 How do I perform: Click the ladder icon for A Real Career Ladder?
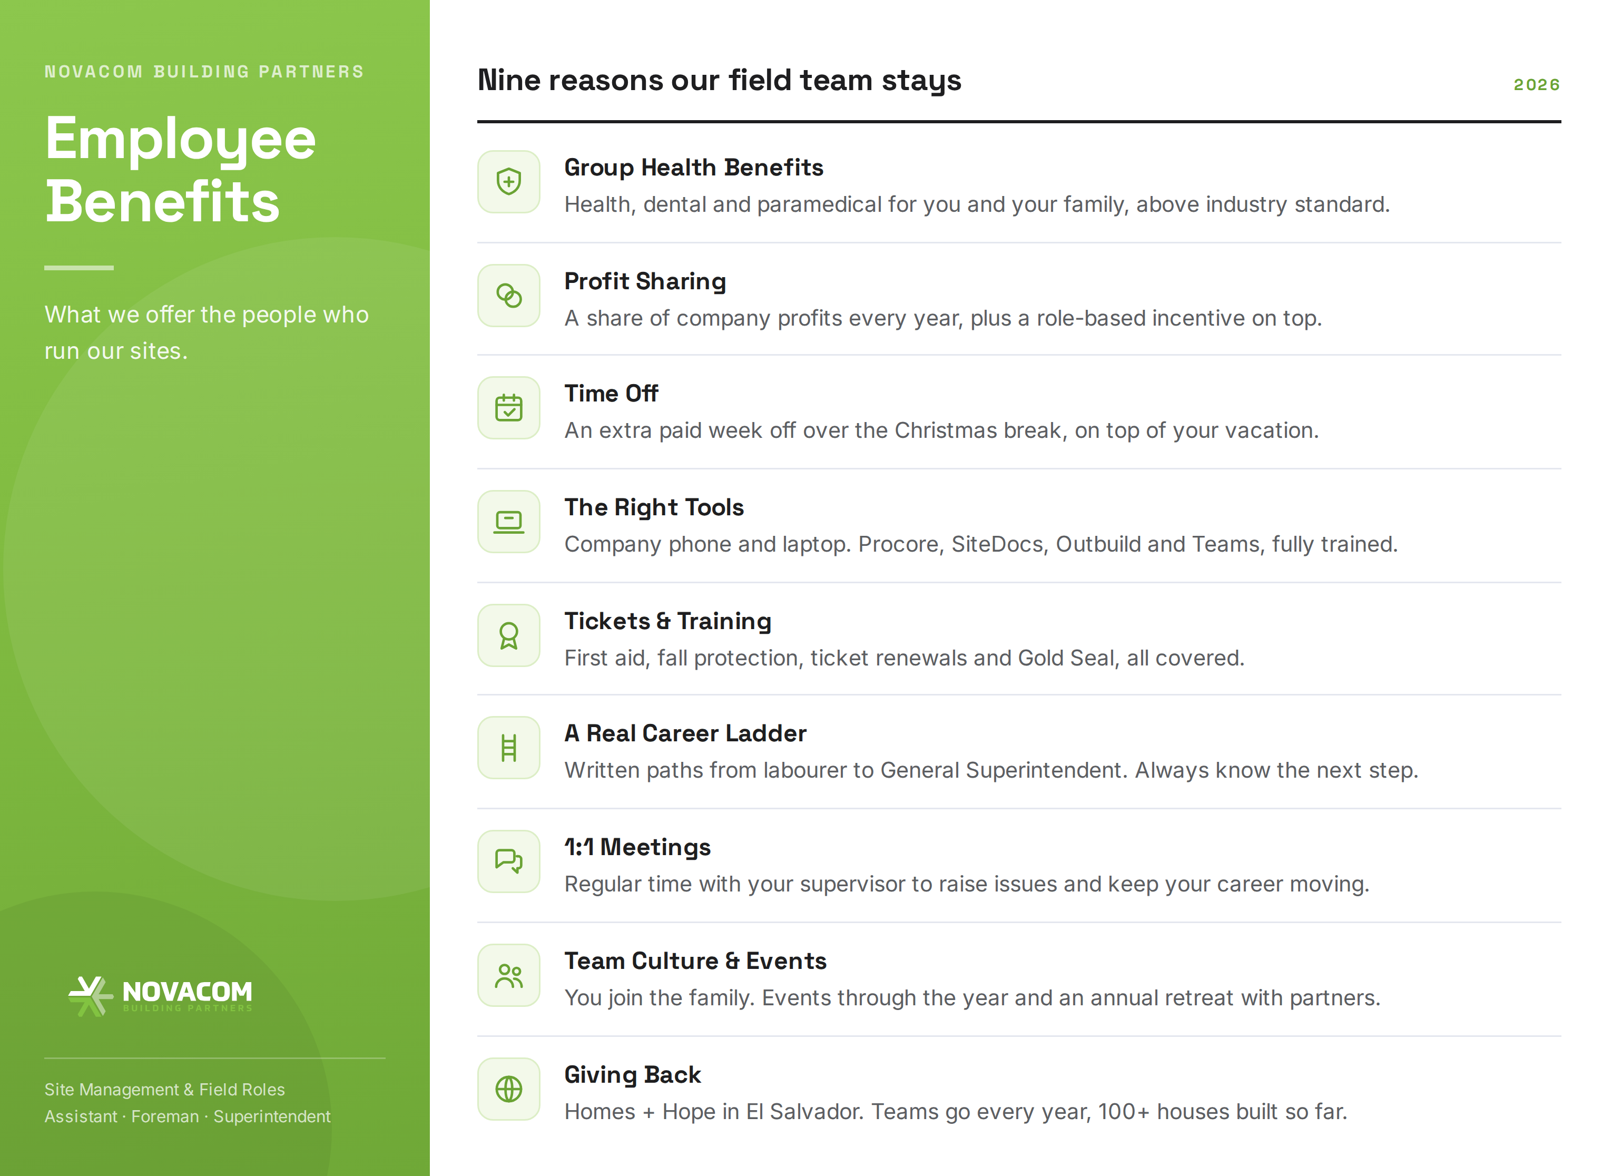(509, 748)
